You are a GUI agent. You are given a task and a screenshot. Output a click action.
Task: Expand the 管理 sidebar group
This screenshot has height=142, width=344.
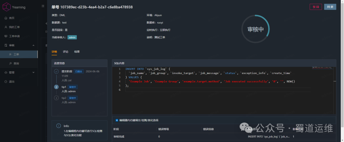[19, 72]
